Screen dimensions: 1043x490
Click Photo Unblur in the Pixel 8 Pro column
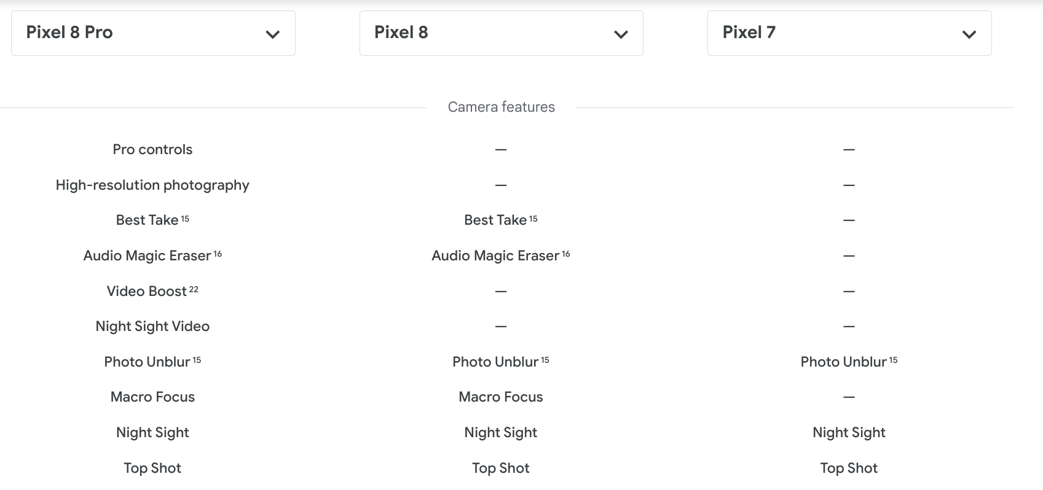pyautogui.click(x=147, y=362)
